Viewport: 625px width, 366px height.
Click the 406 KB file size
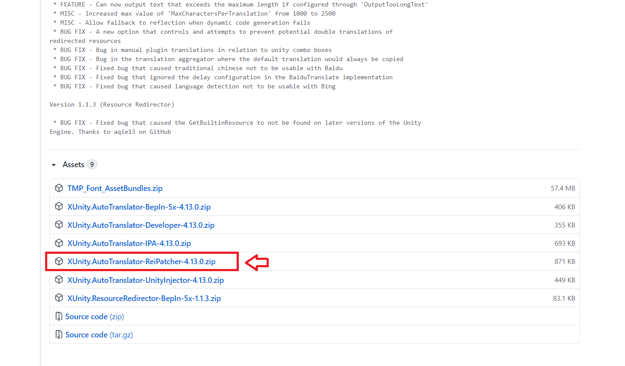(x=565, y=207)
